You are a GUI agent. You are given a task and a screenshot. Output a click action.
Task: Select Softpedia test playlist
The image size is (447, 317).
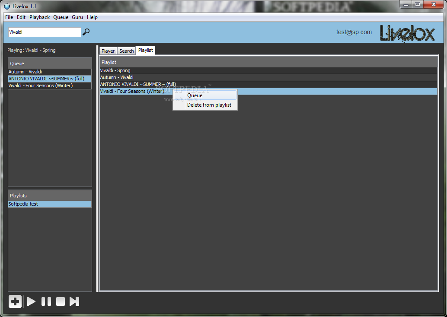coord(50,204)
